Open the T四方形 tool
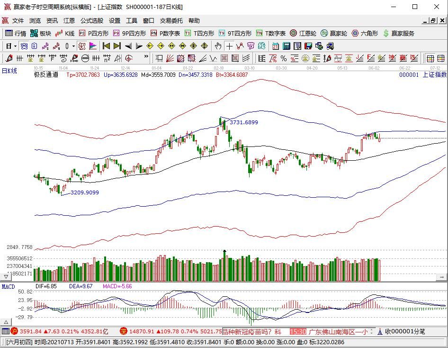 (199, 34)
